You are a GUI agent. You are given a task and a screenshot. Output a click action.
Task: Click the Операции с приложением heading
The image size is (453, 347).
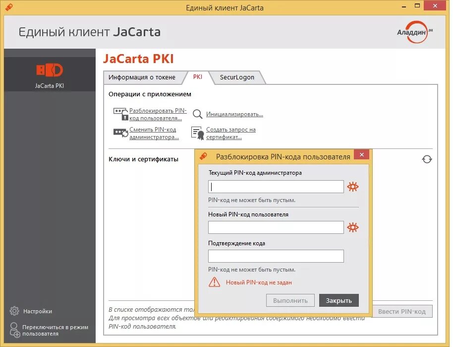(x=150, y=94)
